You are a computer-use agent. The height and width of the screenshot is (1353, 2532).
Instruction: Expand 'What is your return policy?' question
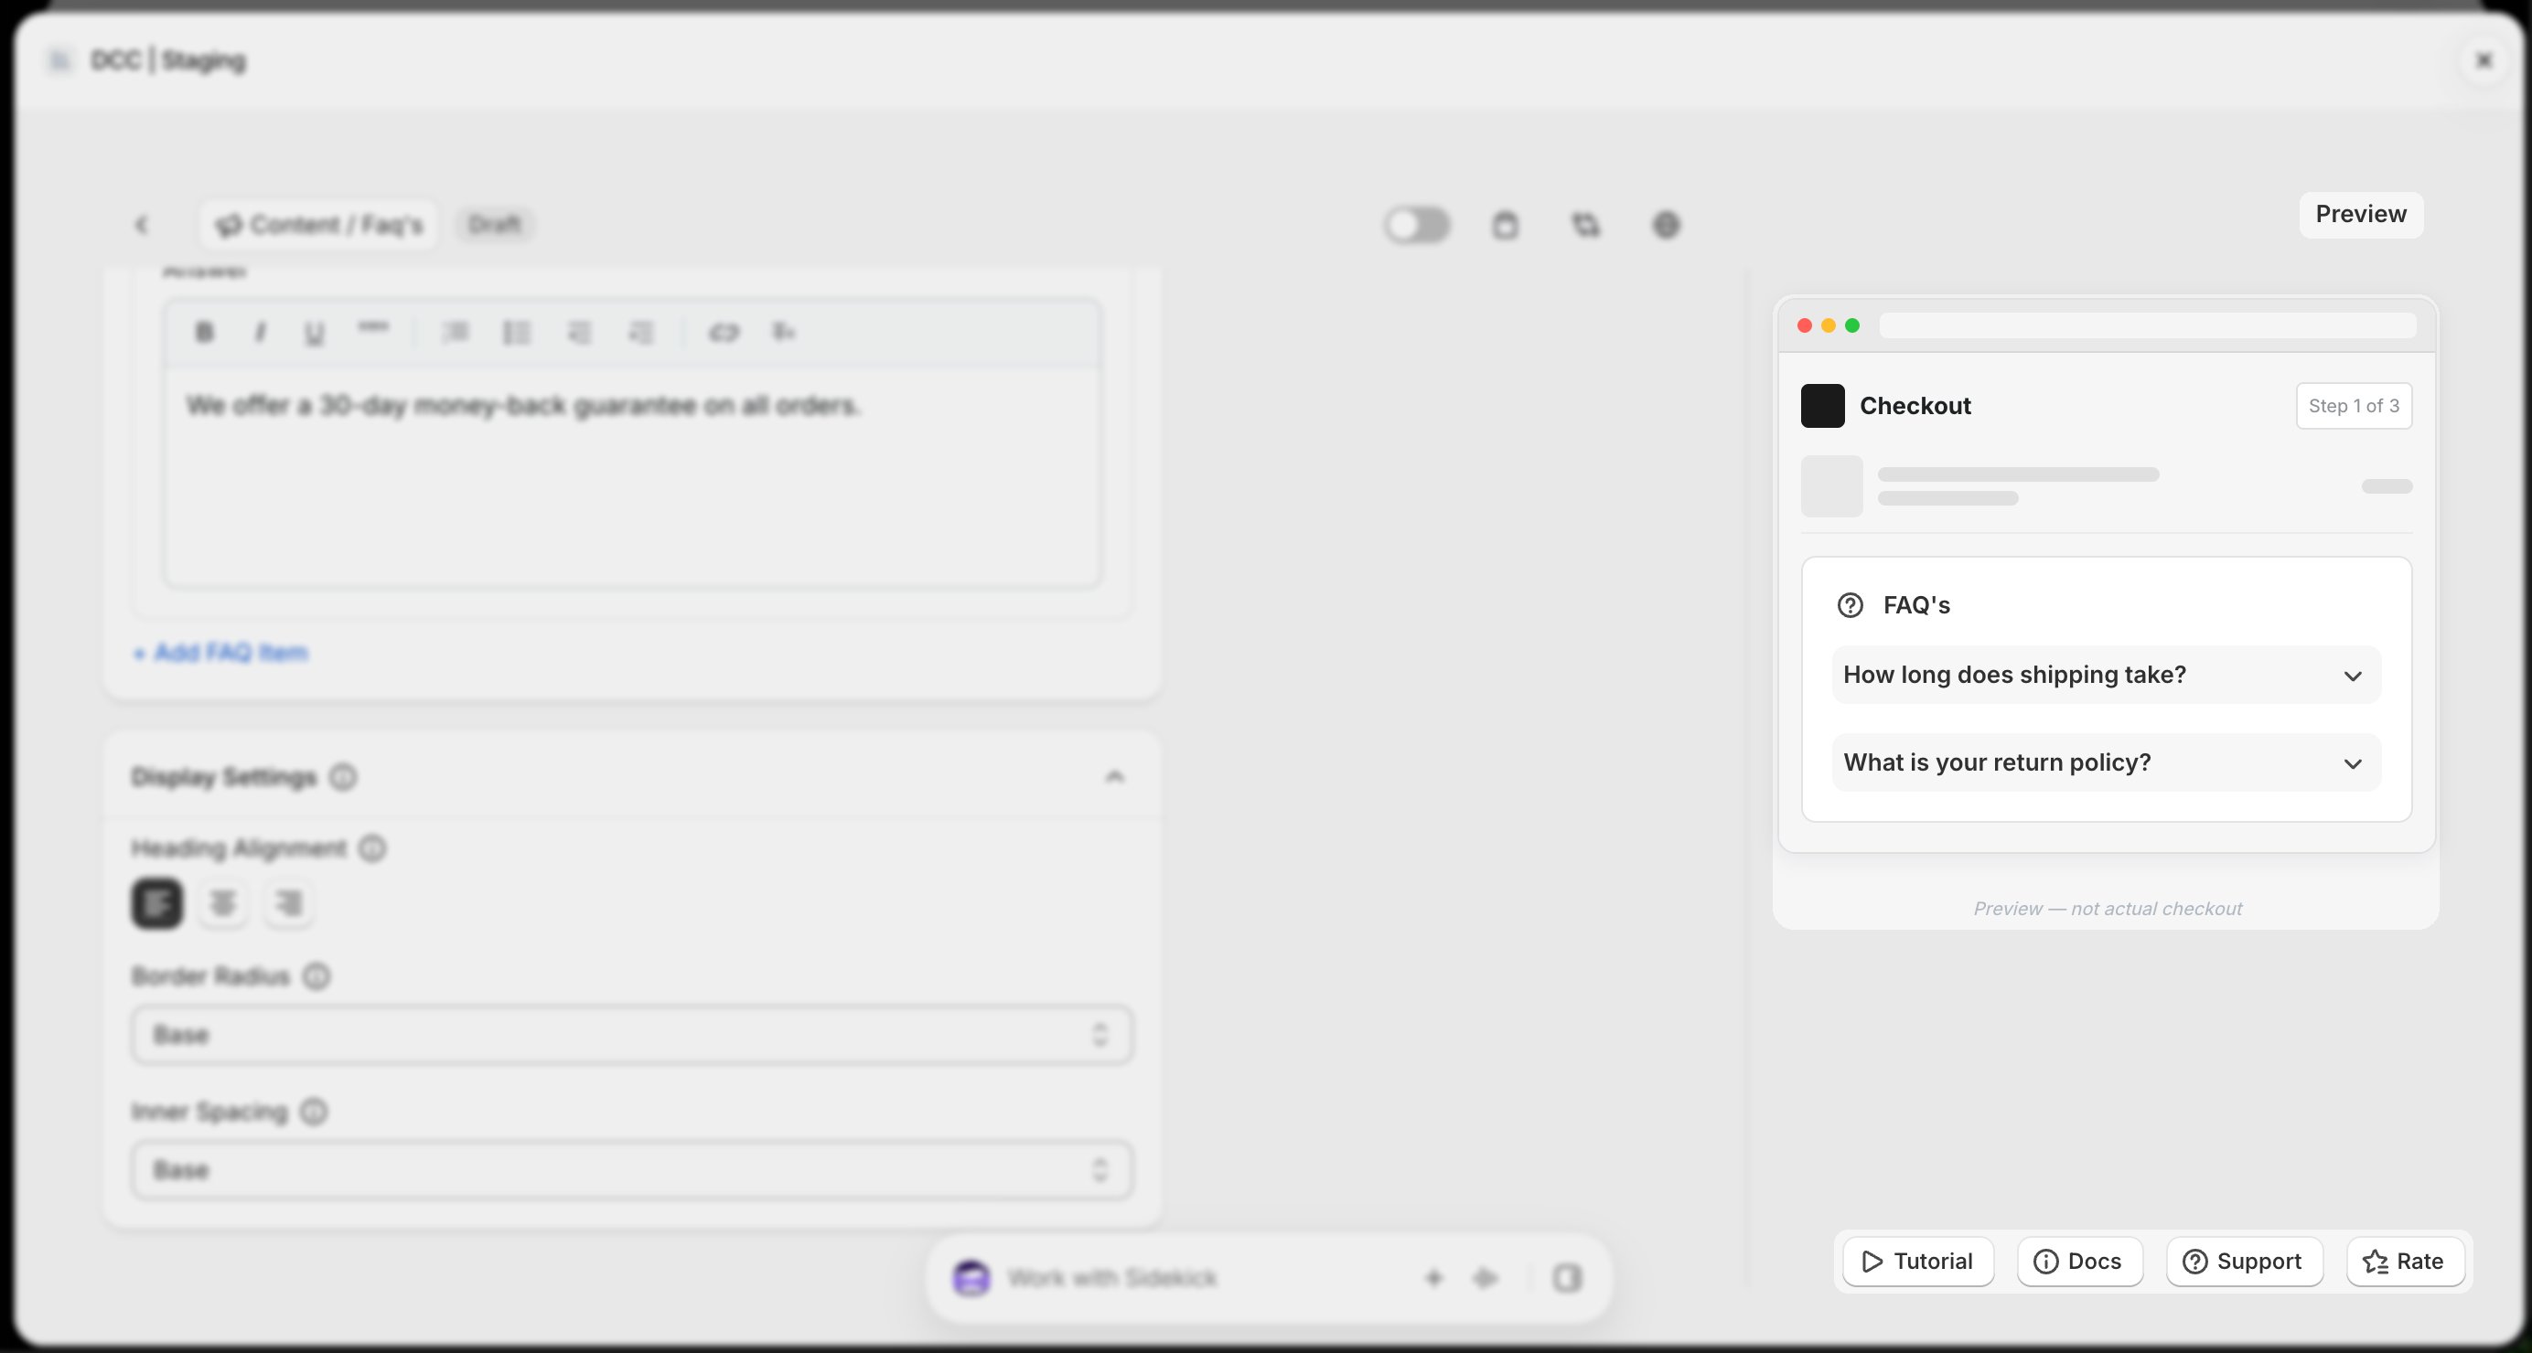click(x=2107, y=762)
